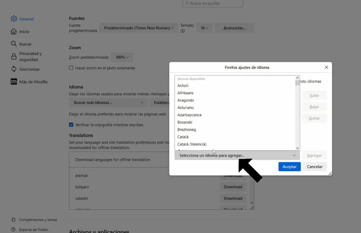Open the font size 16 dropdown
Screen dimensions: 361x233
tap(204, 28)
